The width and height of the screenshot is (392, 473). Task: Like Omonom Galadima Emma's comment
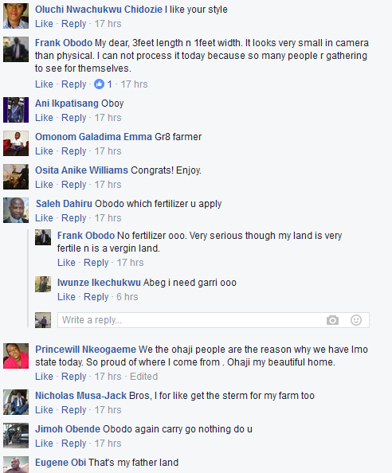tap(44, 151)
